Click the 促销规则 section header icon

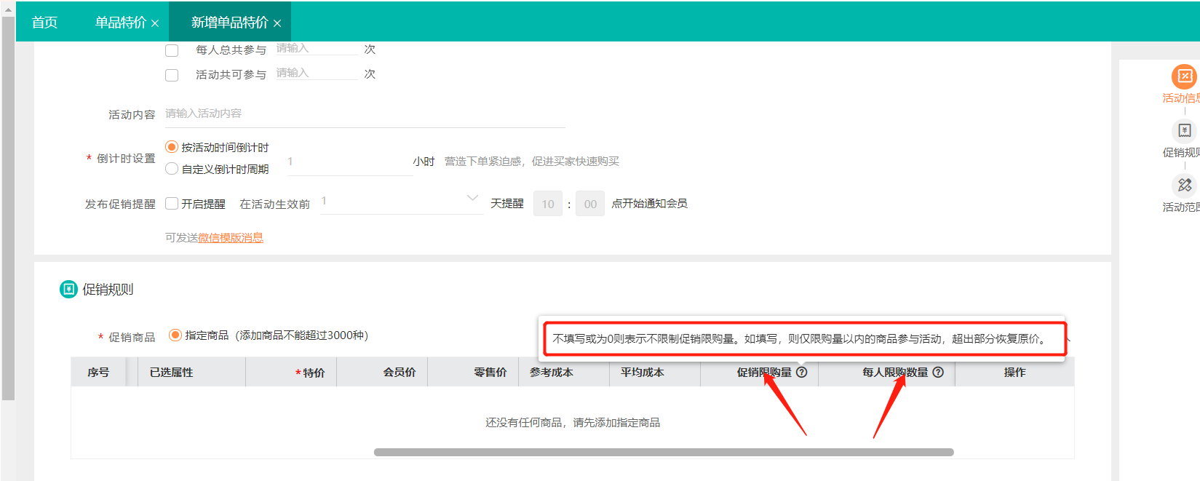(x=68, y=290)
